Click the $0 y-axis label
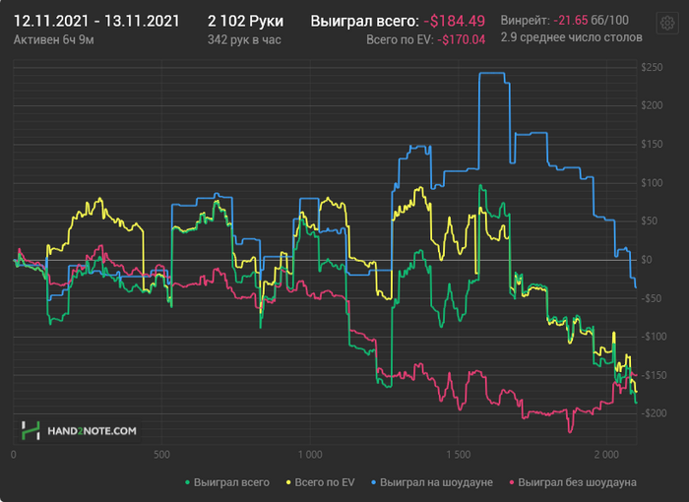 coord(646,259)
